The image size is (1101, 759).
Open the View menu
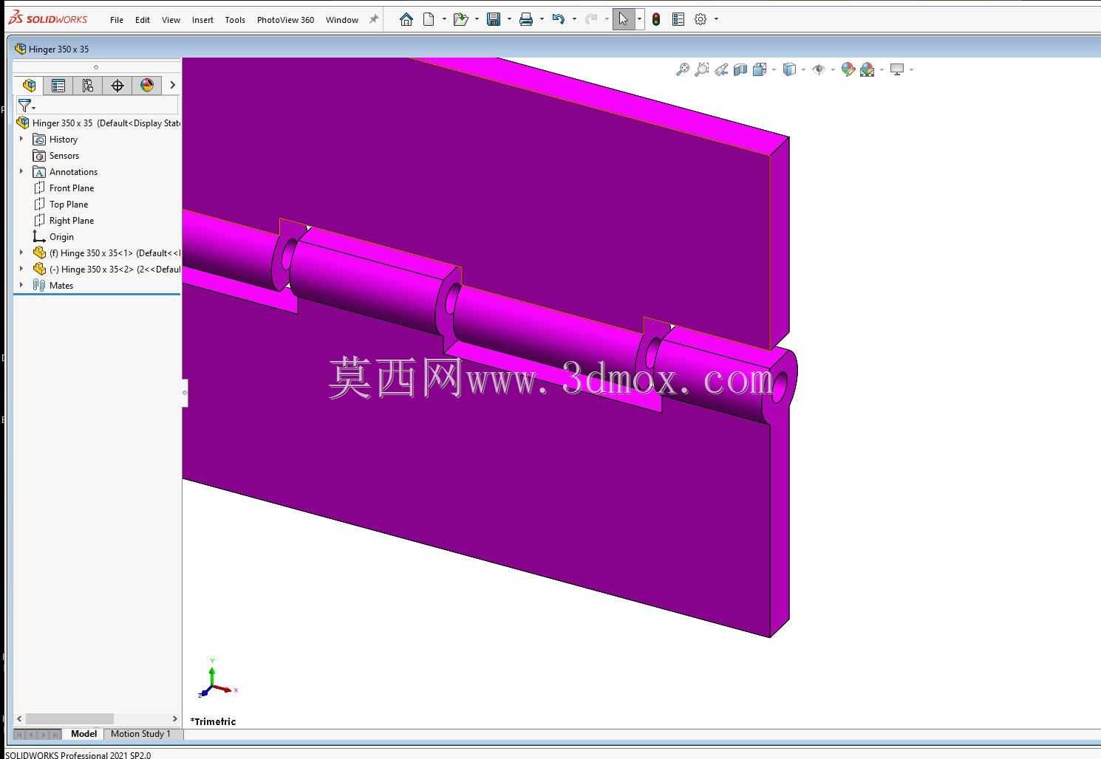point(171,20)
